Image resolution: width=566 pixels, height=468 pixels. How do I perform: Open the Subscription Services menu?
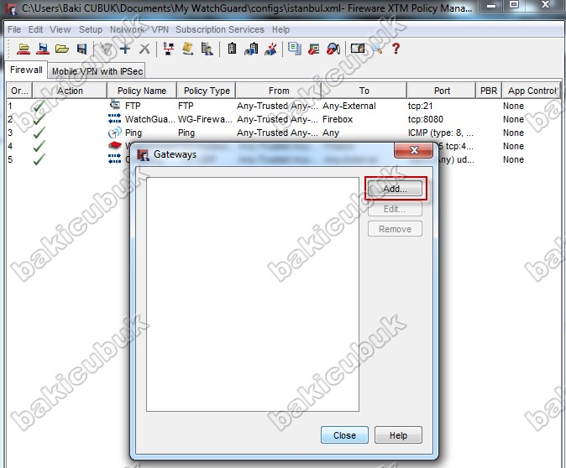pyautogui.click(x=220, y=29)
